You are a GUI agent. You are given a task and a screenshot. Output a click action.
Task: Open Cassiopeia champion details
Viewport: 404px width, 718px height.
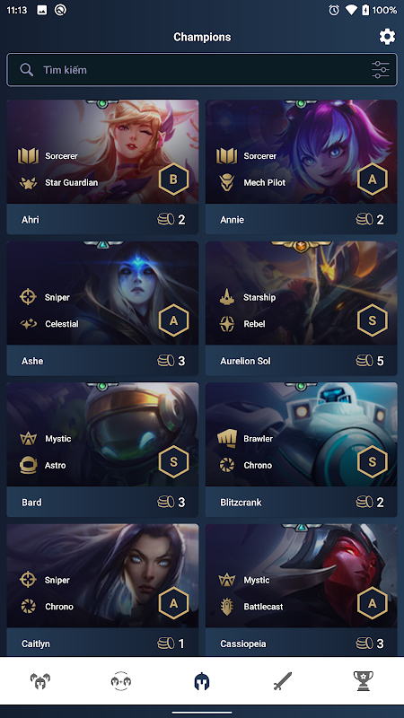coord(301,591)
